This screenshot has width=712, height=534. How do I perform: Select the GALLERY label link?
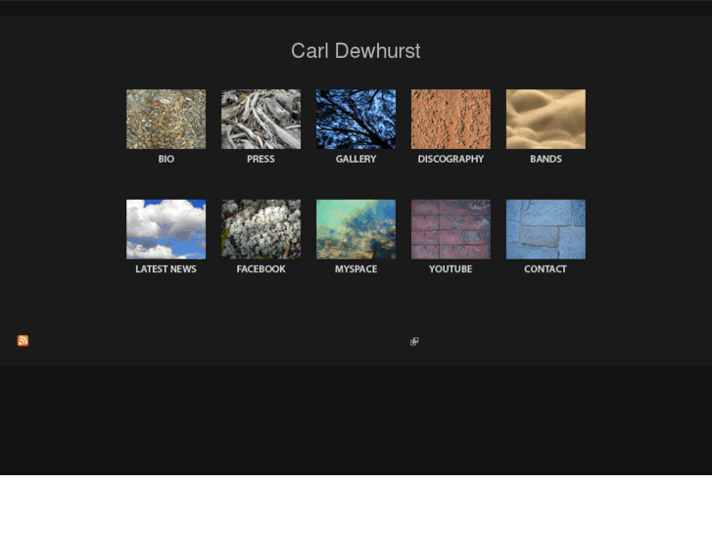(356, 159)
